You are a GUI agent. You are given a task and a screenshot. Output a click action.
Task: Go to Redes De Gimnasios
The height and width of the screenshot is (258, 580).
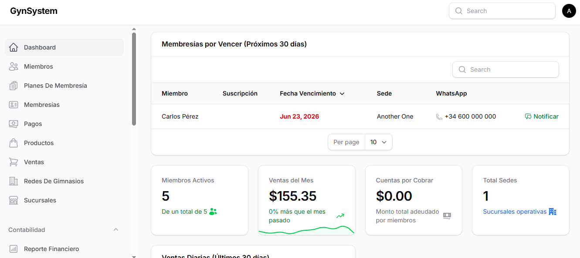pyautogui.click(x=64, y=181)
